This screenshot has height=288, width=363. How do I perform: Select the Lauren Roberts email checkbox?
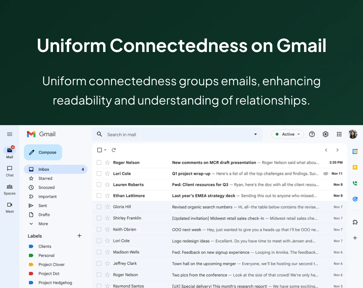99,185
